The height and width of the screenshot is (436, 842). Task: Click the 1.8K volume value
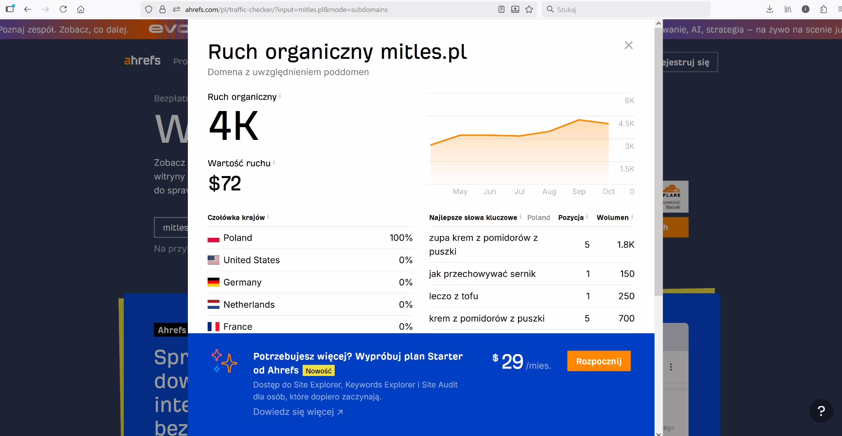pos(626,245)
